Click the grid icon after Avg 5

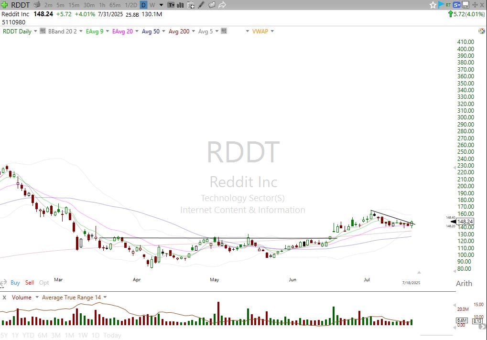[x=224, y=31]
